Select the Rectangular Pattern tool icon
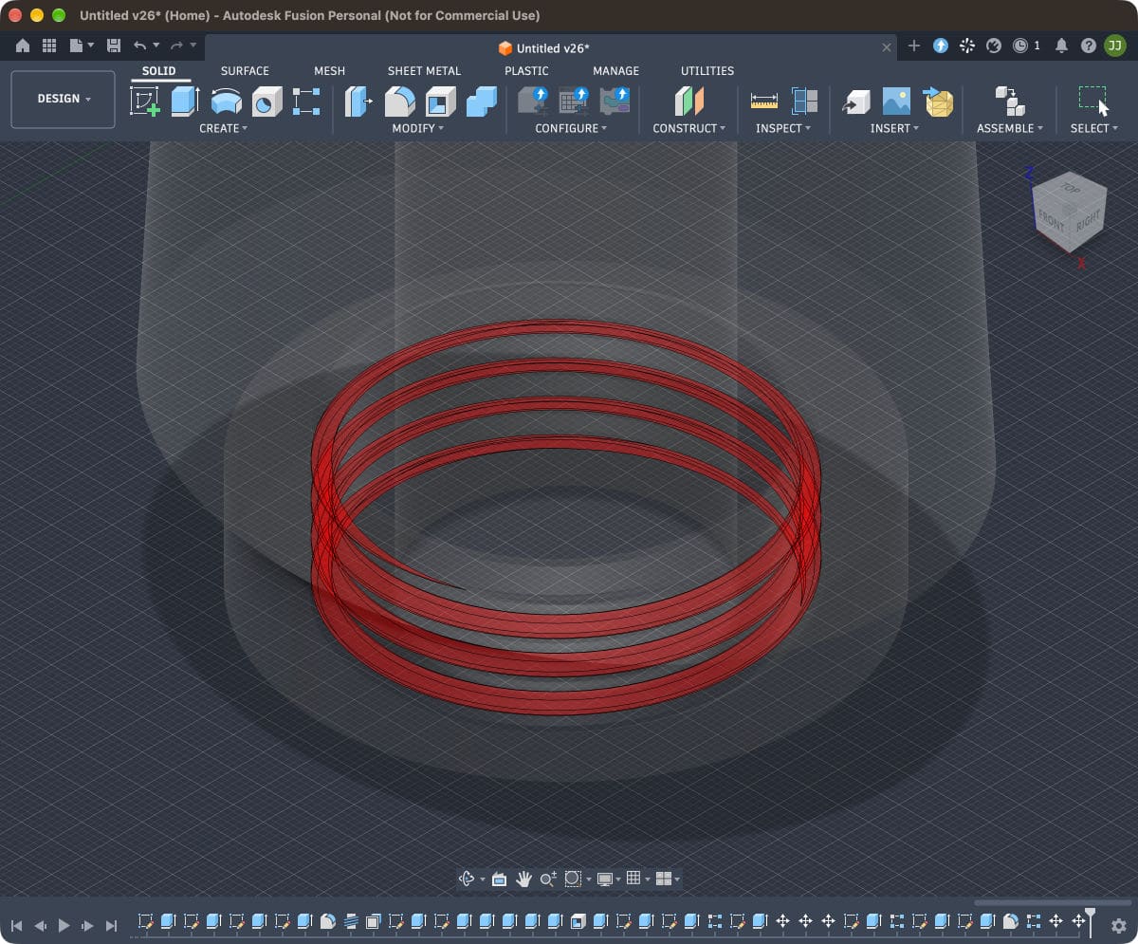Screen dimensions: 1138x944 tap(306, 101)
